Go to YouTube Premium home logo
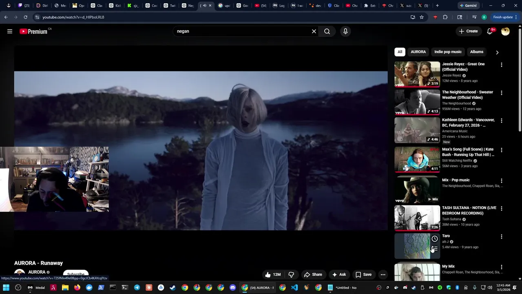Image resolution: width=522 pixels, height=294 pixels. tap(33, 31)
